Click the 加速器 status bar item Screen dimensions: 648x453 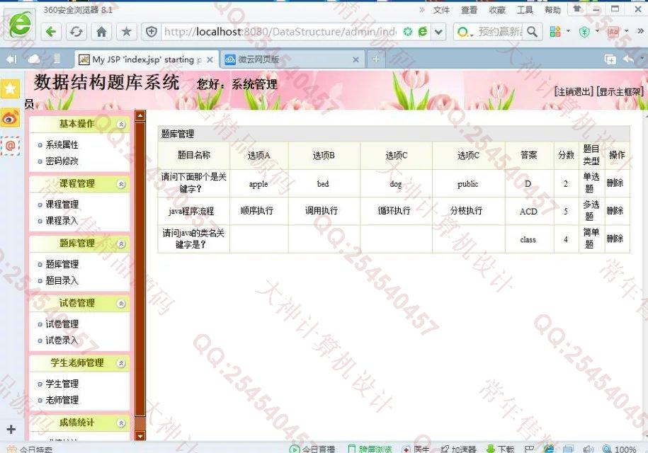pyautogui.click(x=459, y=449)
